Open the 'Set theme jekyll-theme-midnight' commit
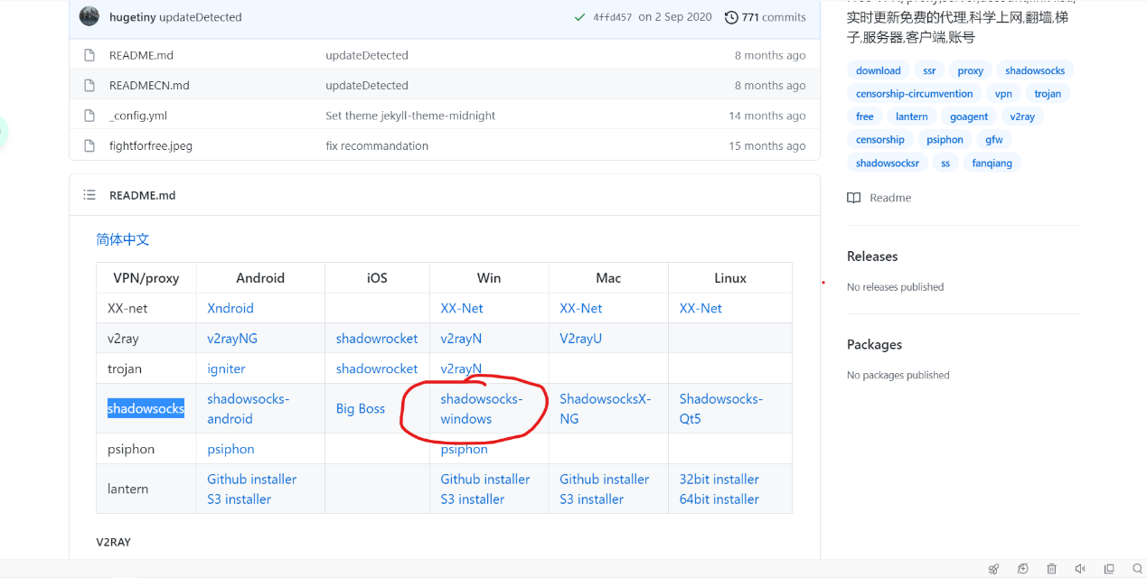 410,116
